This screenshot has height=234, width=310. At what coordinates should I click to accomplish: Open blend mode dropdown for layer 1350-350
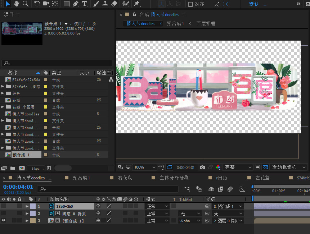coord(157,206)
